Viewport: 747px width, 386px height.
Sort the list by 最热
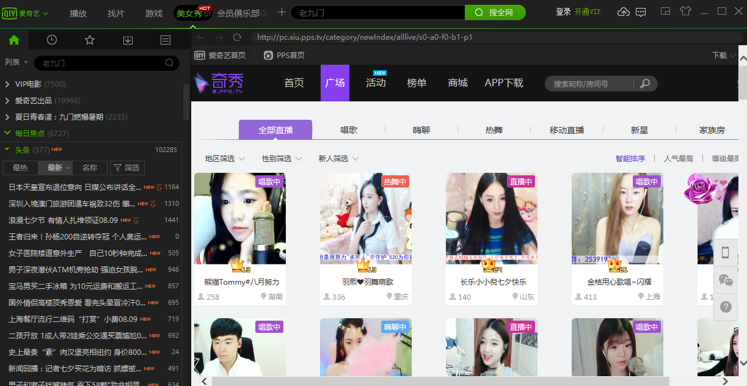pos(20,167)
